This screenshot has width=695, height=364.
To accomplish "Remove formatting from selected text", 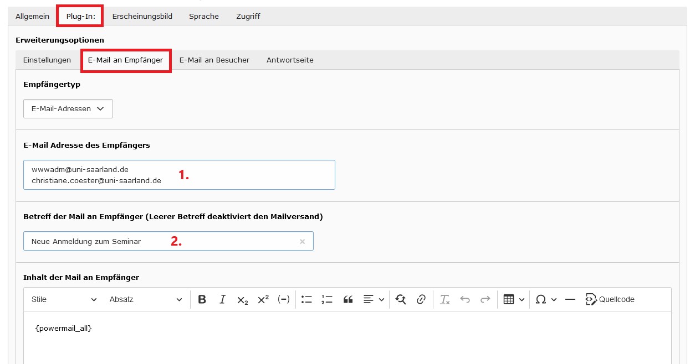I will [444, 299].
